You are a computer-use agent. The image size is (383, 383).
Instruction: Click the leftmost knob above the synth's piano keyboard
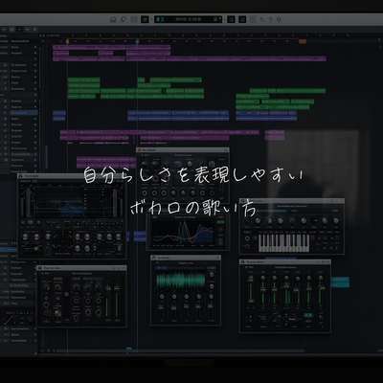tap(247, 221)
